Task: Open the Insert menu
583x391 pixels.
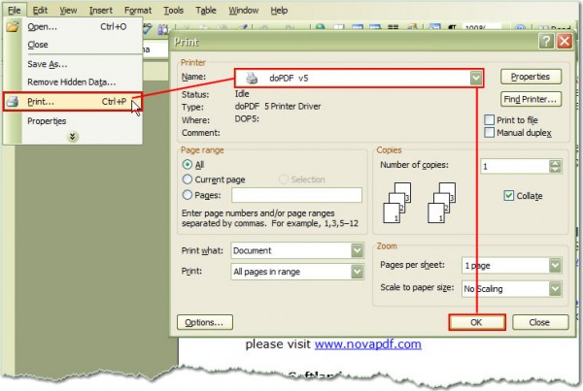Action: 101,11
